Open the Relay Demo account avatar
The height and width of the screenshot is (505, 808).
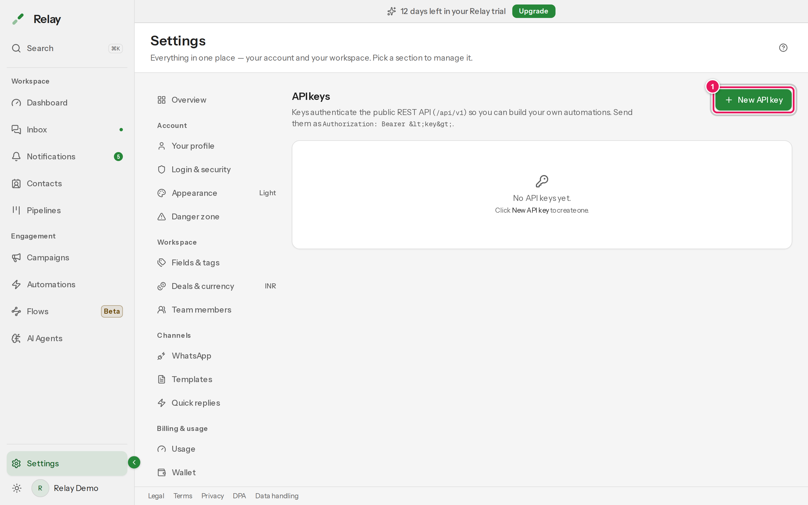coord(40,488)
